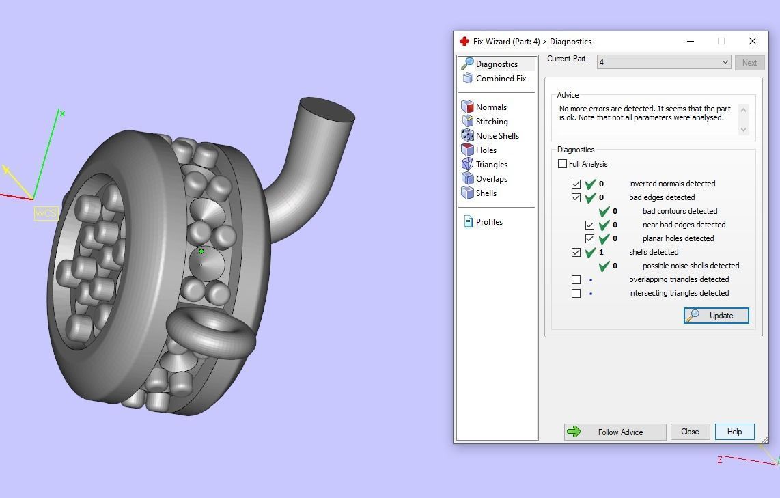Open the Profiles page
This screenshot has width=780, height=498.
tap(489, 221)
